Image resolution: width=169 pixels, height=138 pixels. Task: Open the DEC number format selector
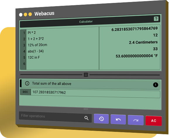[x=25, y=92]
